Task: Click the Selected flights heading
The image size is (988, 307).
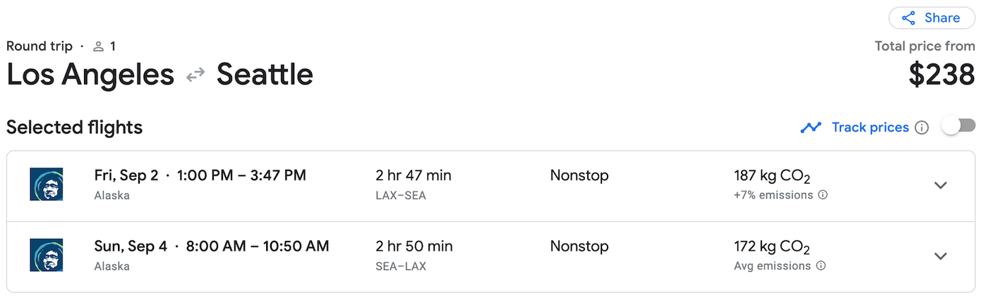Action: [x=75, y=127]
